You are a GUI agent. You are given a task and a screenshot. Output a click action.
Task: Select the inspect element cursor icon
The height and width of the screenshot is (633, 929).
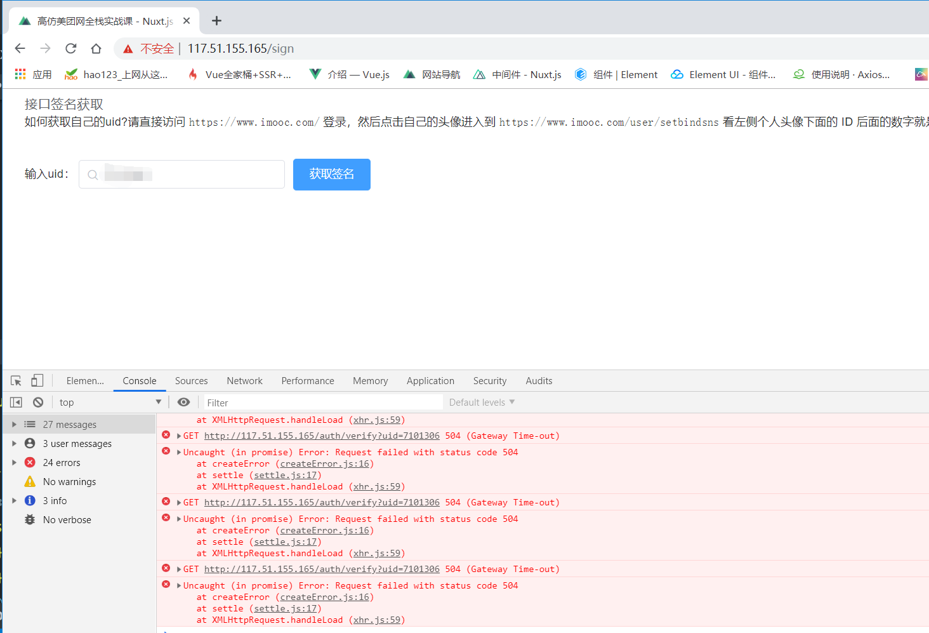pyautogui.click(x=15, y=380)
